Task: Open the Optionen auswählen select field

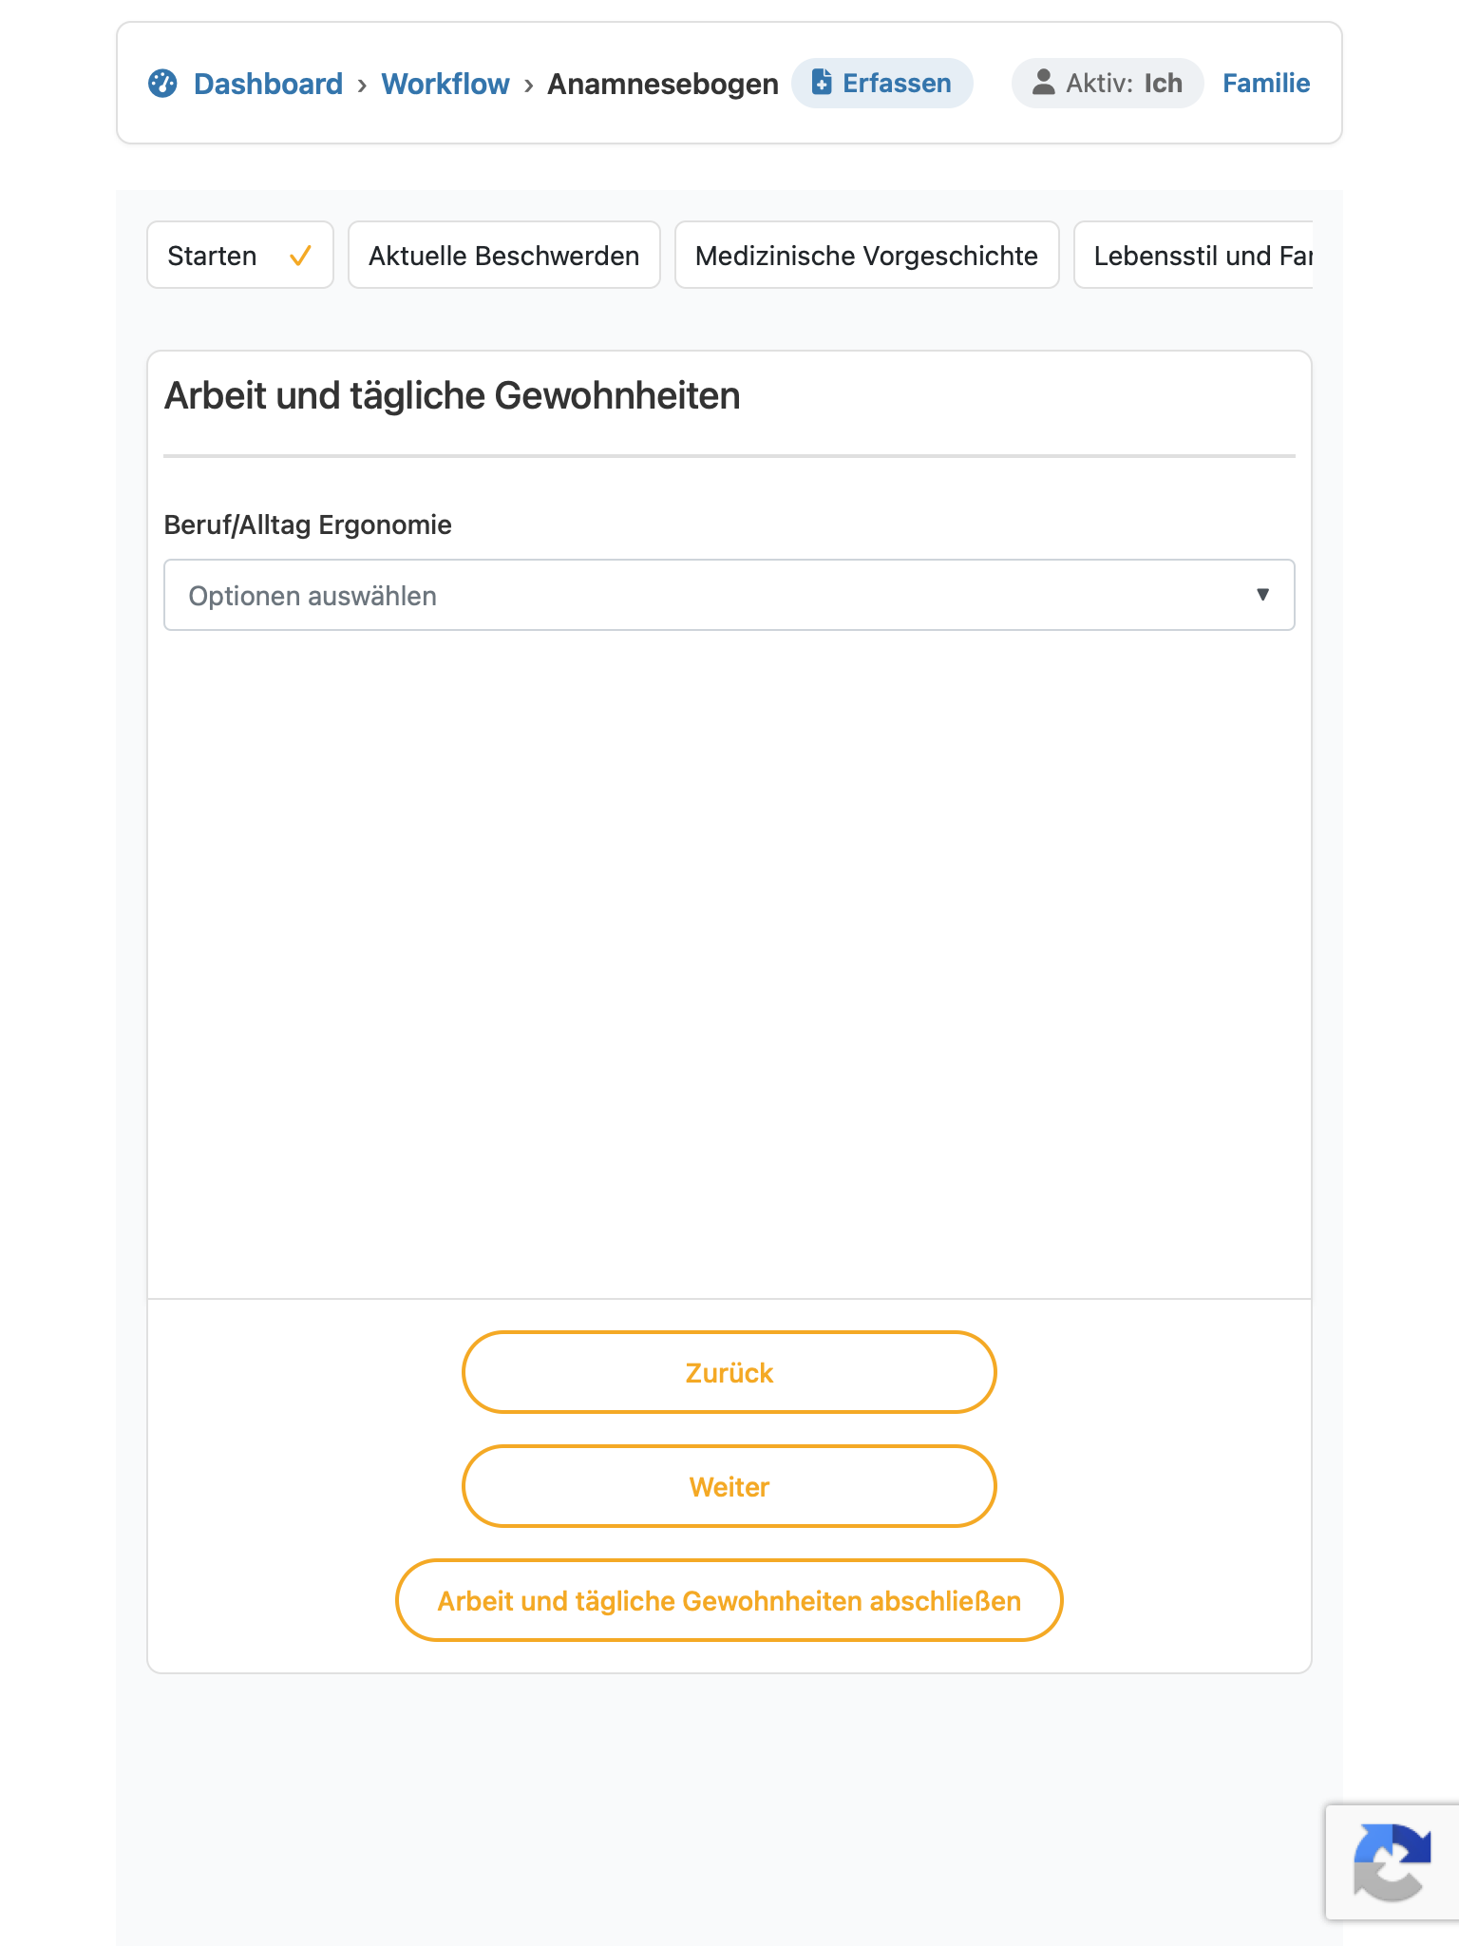Action: 729,595
